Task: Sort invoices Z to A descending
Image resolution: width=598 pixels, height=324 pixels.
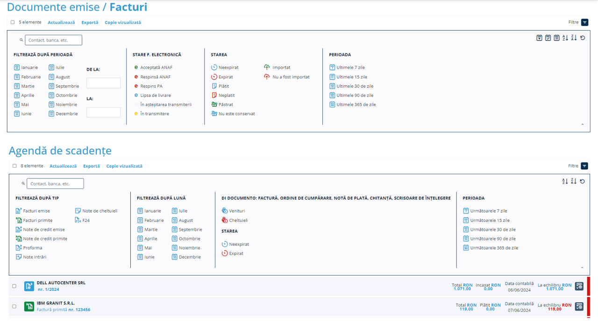Action: coord(574,38)
